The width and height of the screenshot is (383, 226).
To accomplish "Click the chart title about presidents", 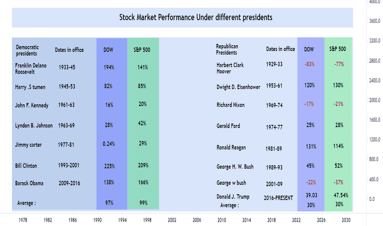I will [196, 17].
